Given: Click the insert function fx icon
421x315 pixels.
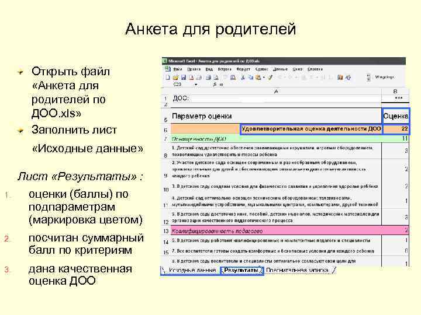Looking at the screenshot, I should [215, 85].
